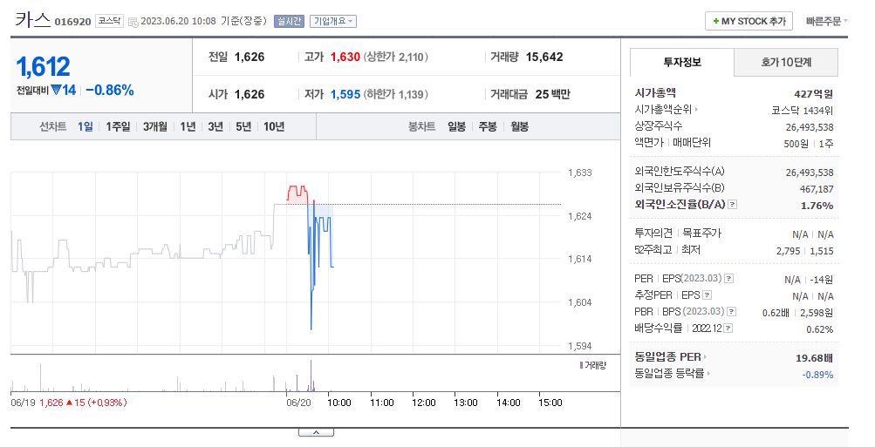This screenshot has width=875, height=447.
Task: Click the change rate −0.86%
Action: tap(110, 91)
